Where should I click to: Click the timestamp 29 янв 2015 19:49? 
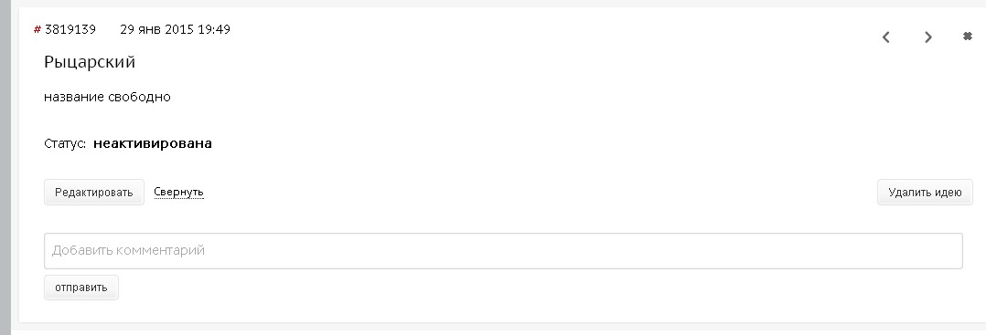175,29
